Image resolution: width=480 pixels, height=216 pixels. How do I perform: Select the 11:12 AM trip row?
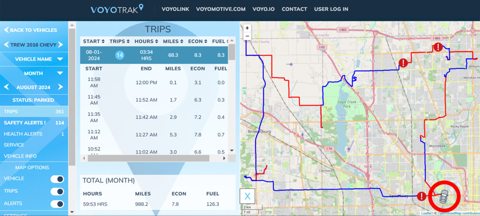[x=154, y=135]
